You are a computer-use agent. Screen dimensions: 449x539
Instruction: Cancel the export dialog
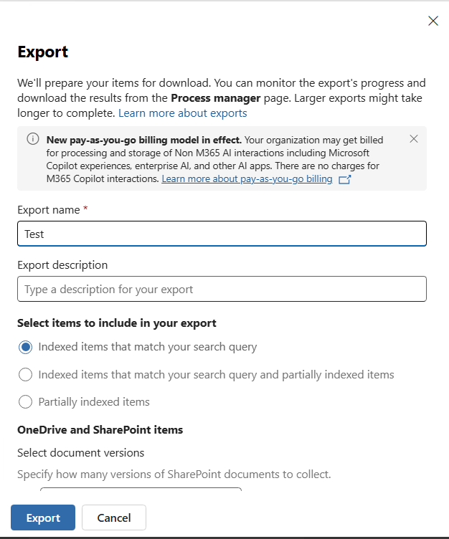114,517
